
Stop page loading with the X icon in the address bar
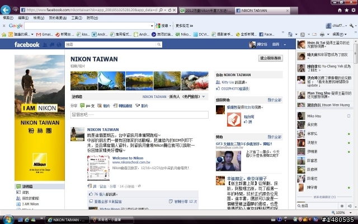click(x=174, y=10)
